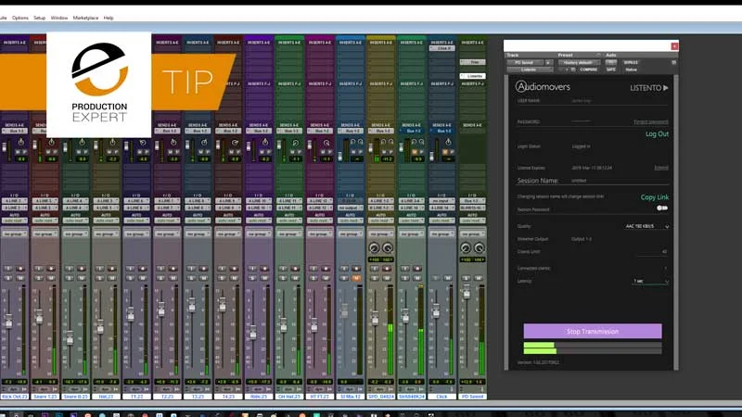Open the Window menu
The image size is (742, 417).
pos(59,18)
